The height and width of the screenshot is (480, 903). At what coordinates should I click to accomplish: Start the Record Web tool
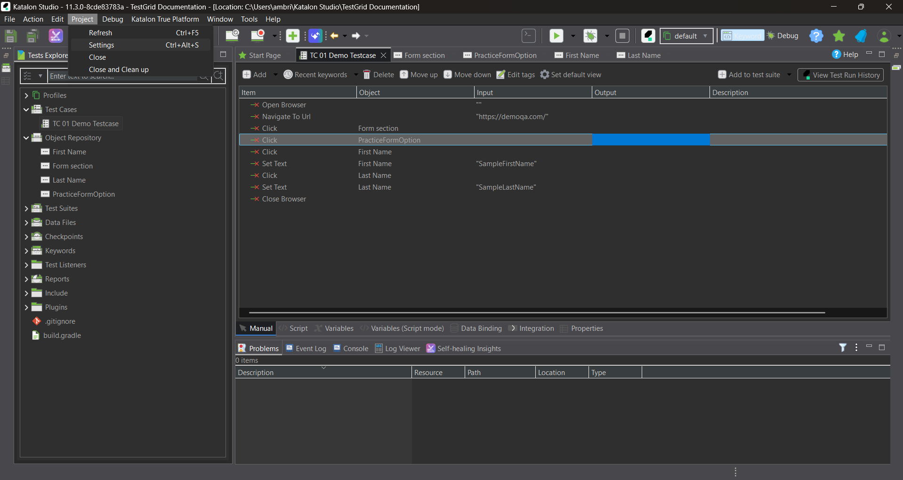[x=258, y=36]
